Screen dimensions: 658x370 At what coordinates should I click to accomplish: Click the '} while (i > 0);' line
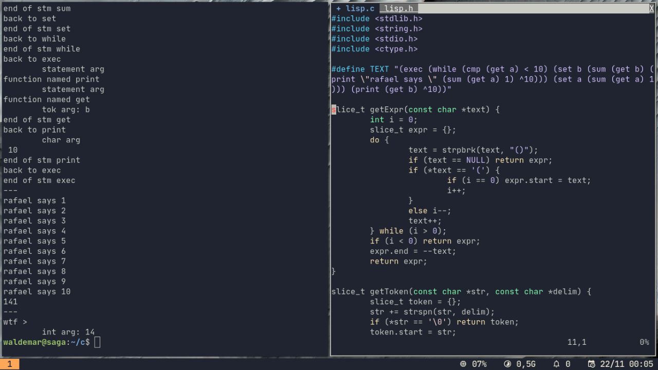point(408,231)
